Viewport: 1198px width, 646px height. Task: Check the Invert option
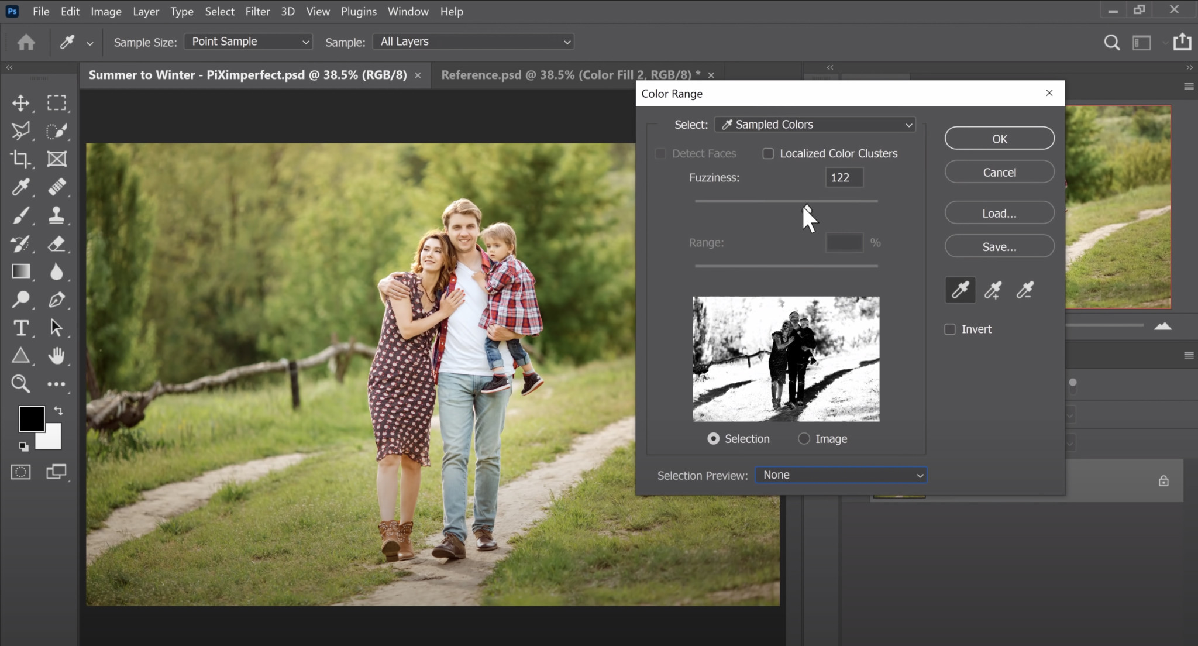coord(949,329)
